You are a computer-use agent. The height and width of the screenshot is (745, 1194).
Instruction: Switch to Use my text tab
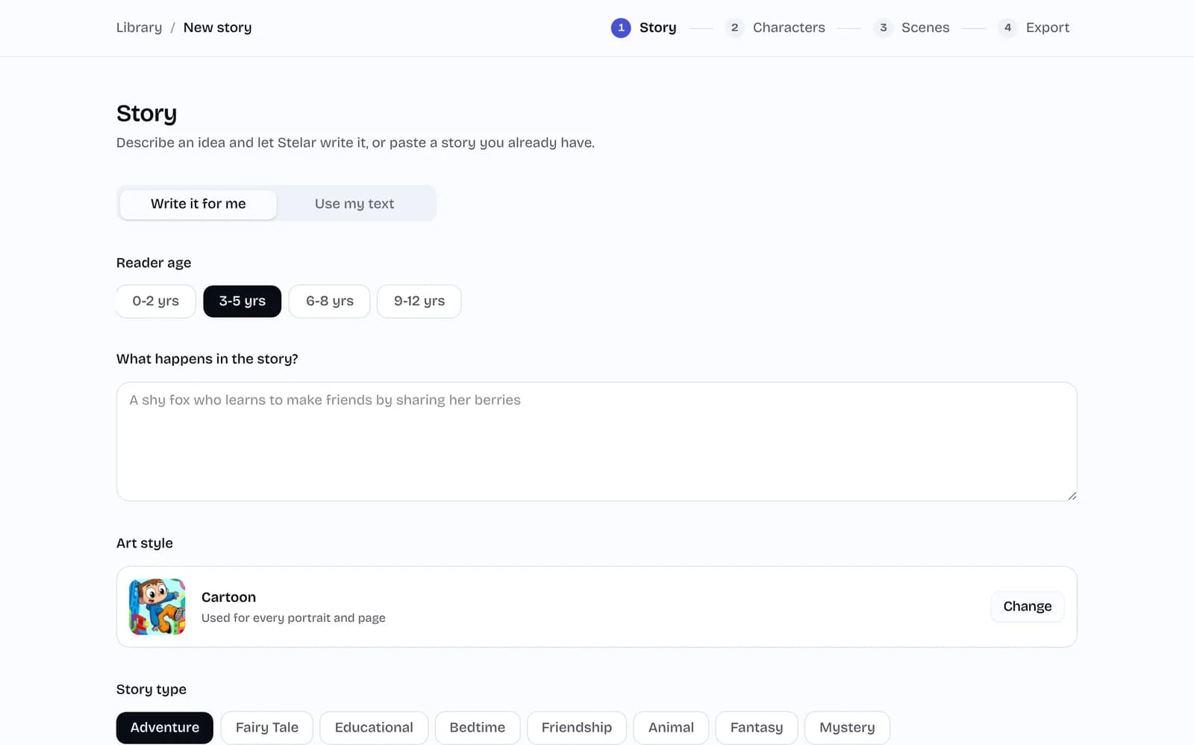[x=354, y=204]
